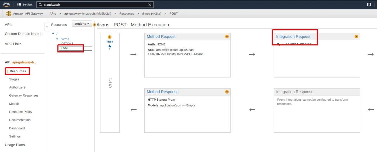Open the Services grid menu

click(19, 5)
